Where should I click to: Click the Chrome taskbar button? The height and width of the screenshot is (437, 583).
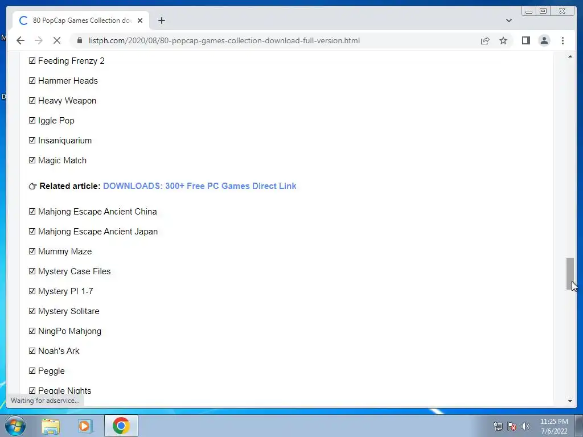pos(121,426)
